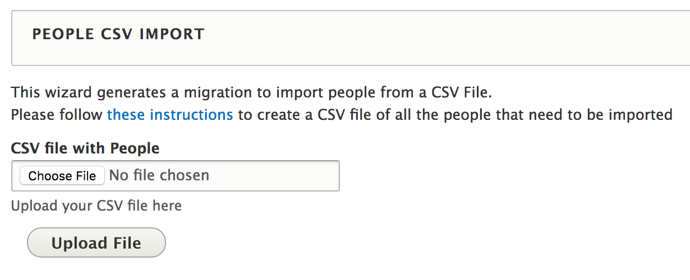Click the Choose File button
The width and height of the screenshot is (690, 280).
pyautogui.click(x=62, y=176)
